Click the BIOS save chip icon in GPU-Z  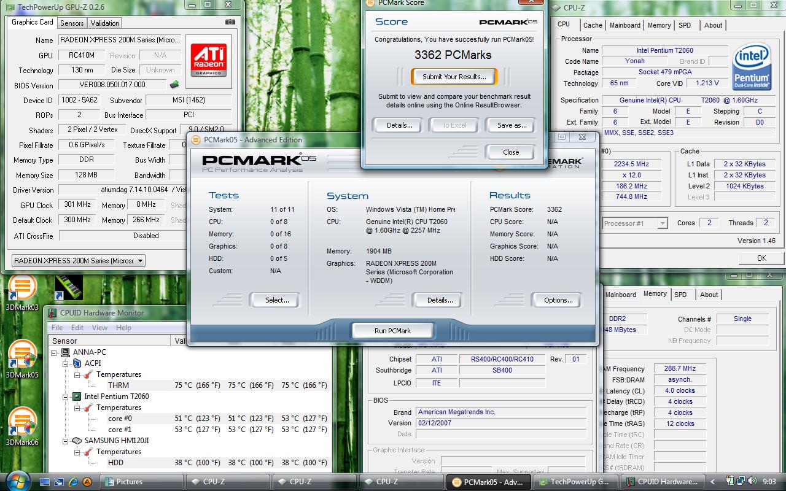[174, 85]
